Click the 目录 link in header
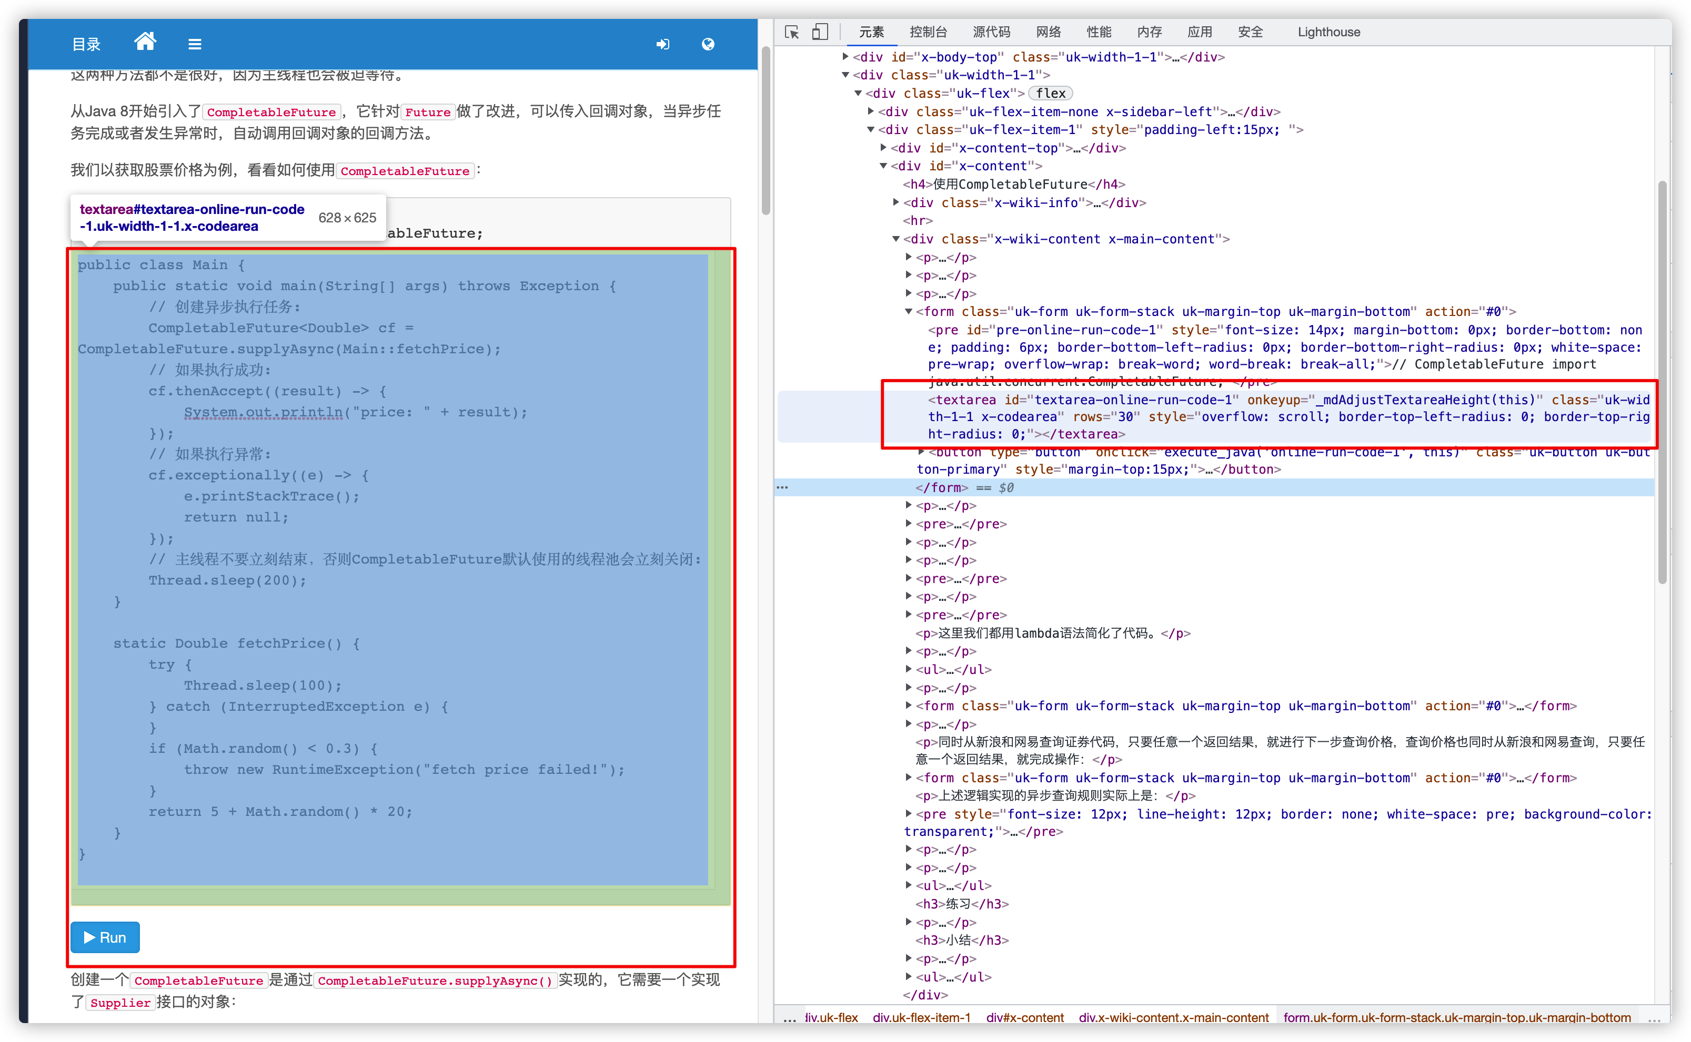 tap(86, 44)
